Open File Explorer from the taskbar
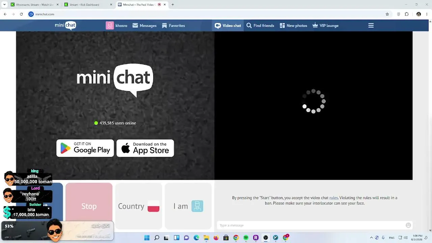 (206, 238)
